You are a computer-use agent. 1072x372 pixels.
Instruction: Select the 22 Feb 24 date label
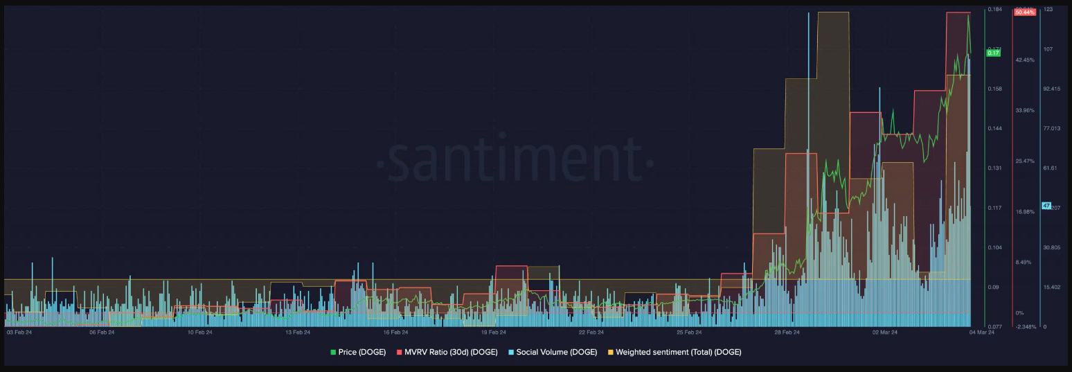591,333
